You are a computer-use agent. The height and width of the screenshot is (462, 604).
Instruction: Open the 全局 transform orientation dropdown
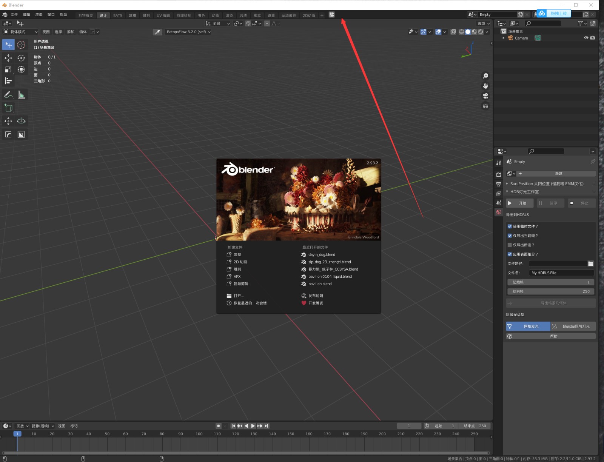pyautogui.click(x=217, y=23)
